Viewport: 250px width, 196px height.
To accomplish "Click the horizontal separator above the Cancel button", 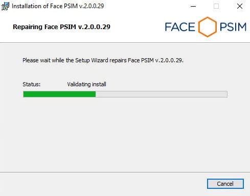I will point(125,172).
